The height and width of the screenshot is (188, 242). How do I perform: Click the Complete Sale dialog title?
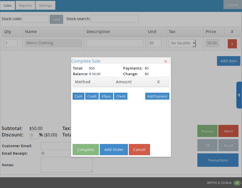coord(86,61)
